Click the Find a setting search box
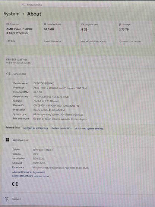 65,5
